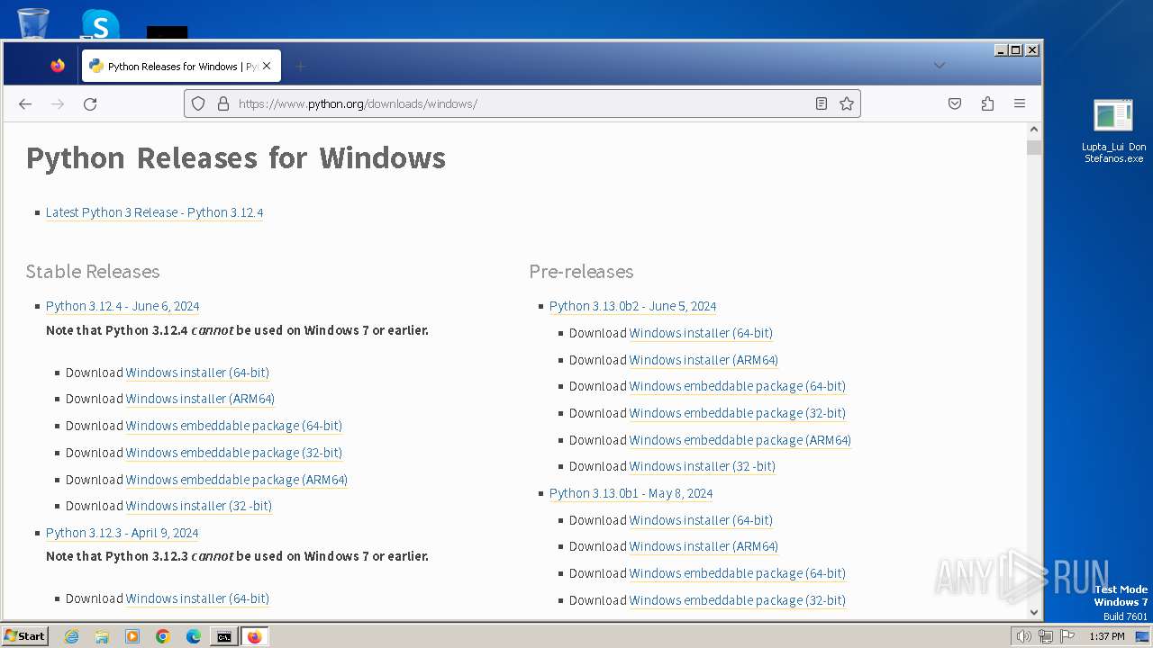Launch Google Chrome from taskbar
1153x648 pixels.
[x=163, y=636]
